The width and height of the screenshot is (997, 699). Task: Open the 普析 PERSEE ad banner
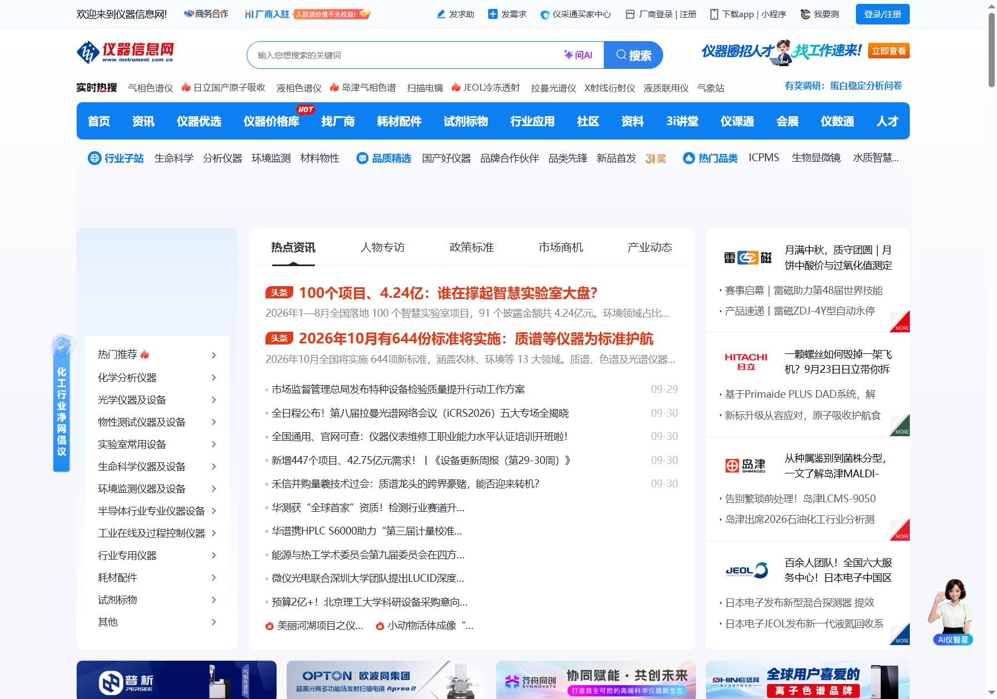[177, 680]
